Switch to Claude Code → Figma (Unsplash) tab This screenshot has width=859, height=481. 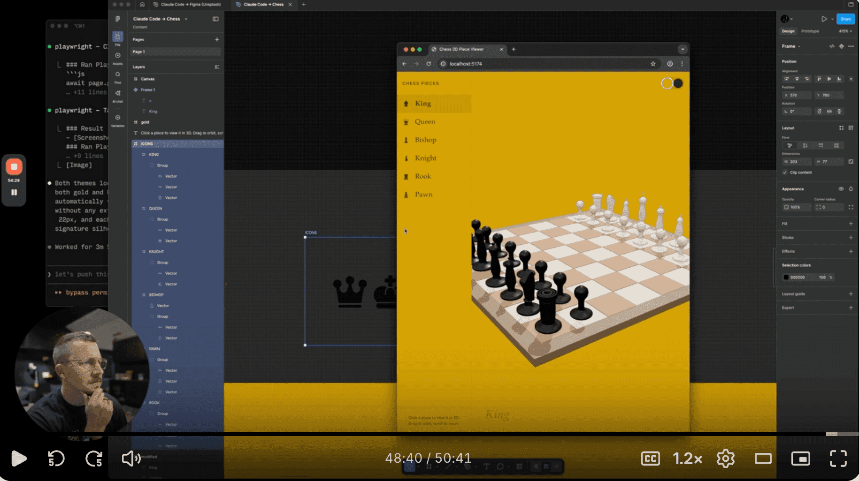click(x=187, y=4)
